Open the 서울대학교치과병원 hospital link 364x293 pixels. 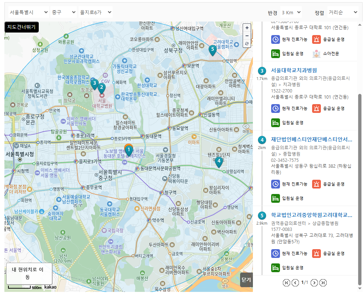pos(294,70)
